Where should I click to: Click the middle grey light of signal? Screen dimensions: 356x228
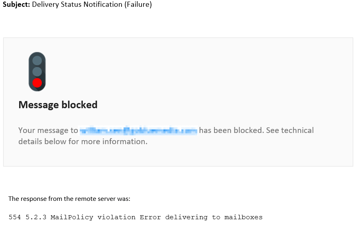[37, 71]
